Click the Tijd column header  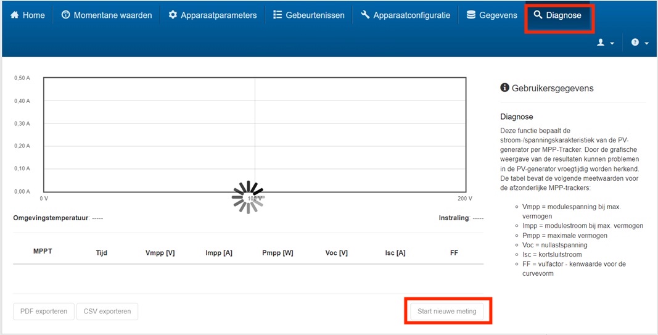(x=102, y=253)
